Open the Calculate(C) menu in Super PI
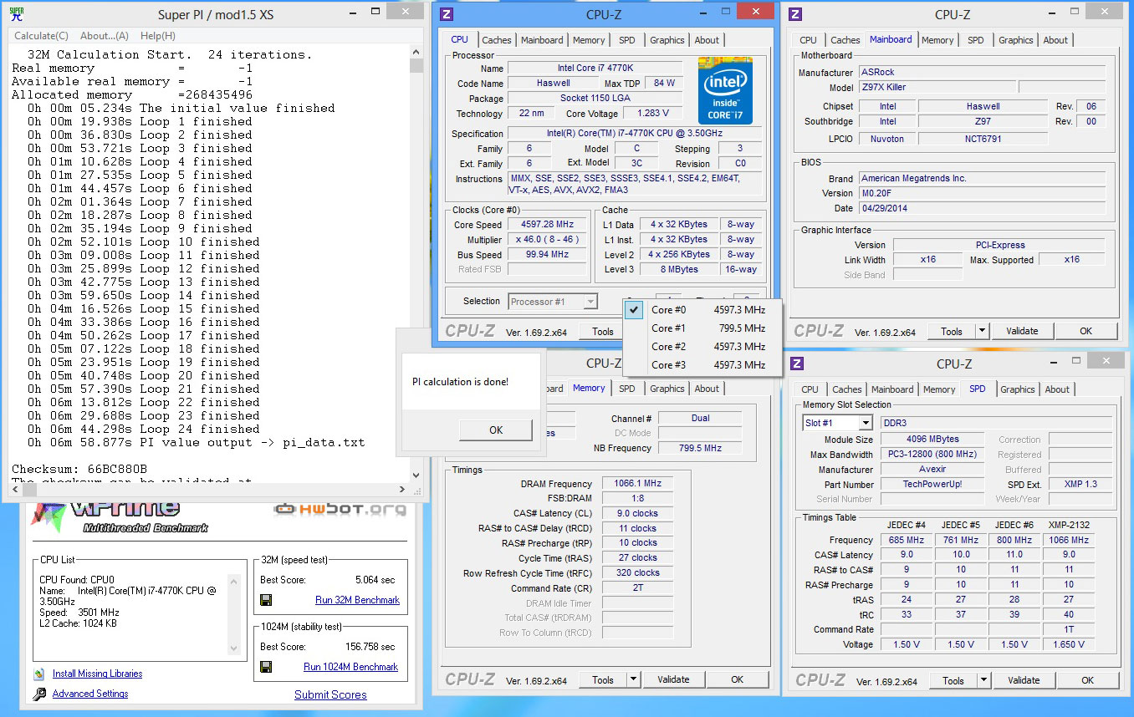Image resolution: width=1134 pixels, height=717 pixels. [41, 36]
